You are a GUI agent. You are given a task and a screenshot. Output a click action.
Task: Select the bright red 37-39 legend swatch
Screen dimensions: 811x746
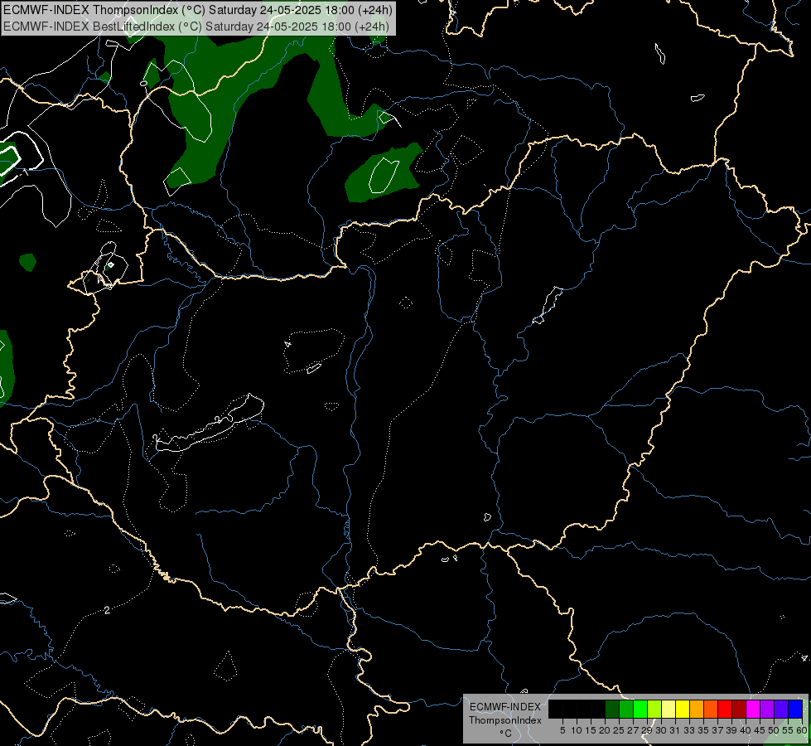(725, 709)
